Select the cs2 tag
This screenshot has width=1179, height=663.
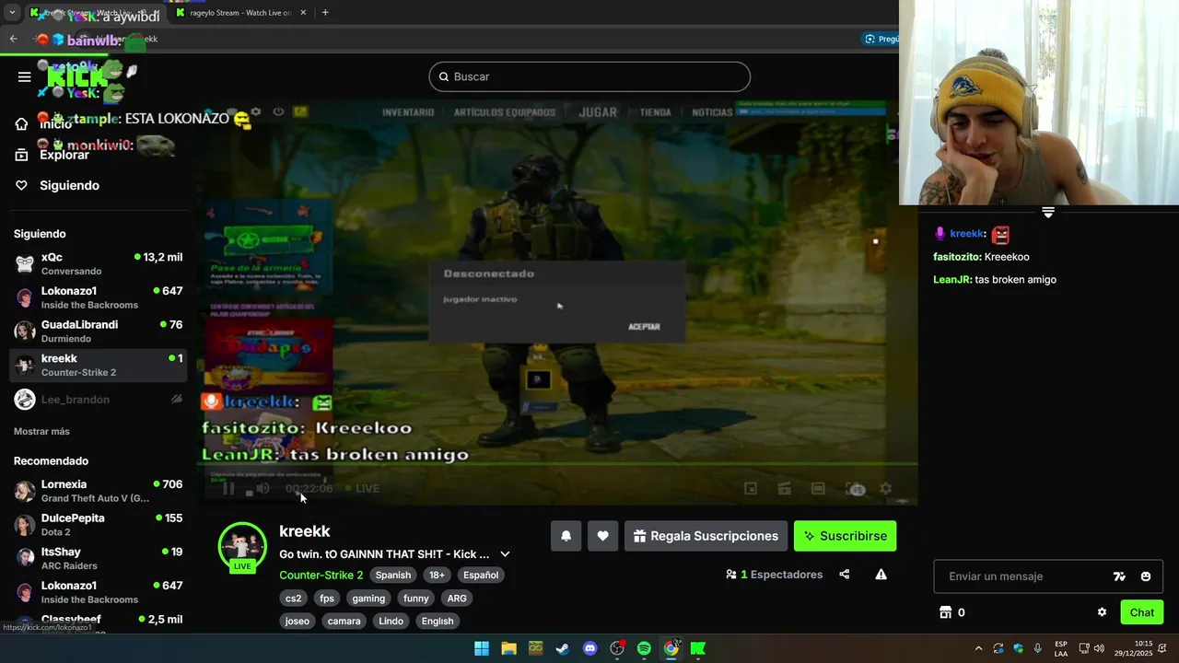pos(294,598)
